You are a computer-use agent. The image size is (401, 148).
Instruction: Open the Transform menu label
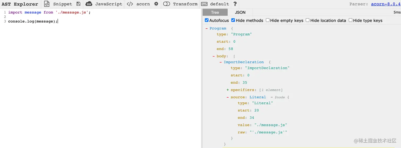[185, 4]
